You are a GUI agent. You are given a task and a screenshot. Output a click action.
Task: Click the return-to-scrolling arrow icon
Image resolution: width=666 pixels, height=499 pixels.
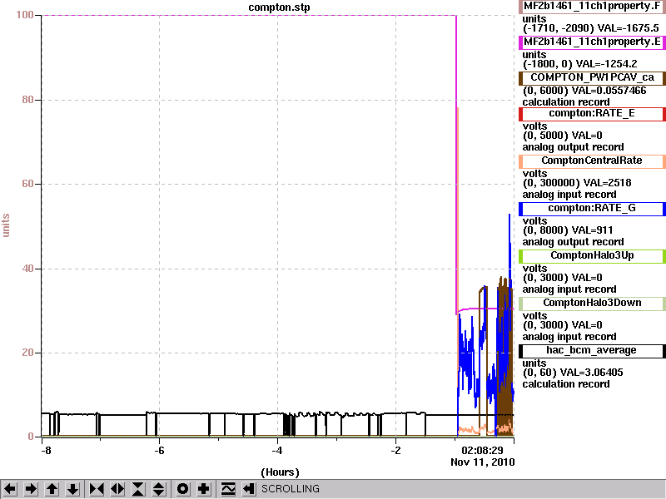click(248, 489)
